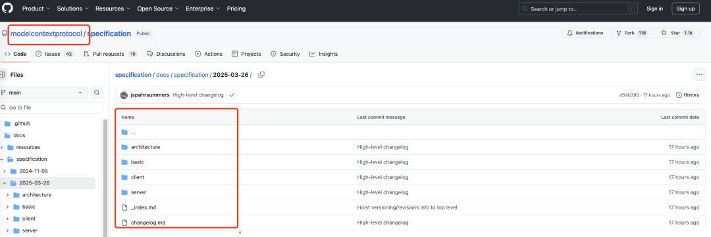Open docs folder in sidebar tree
The height and width of the screenshot is (237, 711).
19,135
